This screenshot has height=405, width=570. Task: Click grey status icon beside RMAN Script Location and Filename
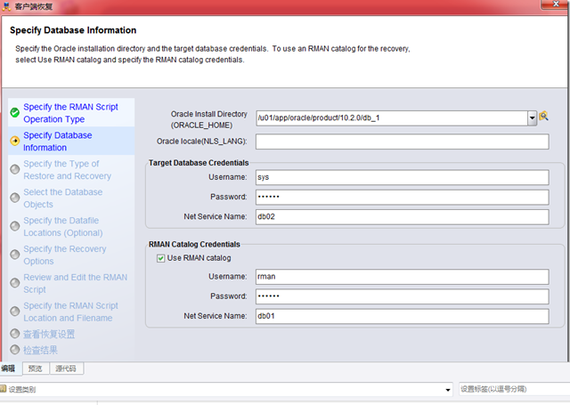pos(15,312)
